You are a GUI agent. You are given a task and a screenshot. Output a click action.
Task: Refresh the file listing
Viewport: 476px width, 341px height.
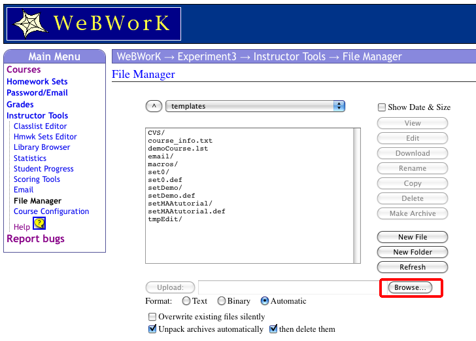point(413,267)
